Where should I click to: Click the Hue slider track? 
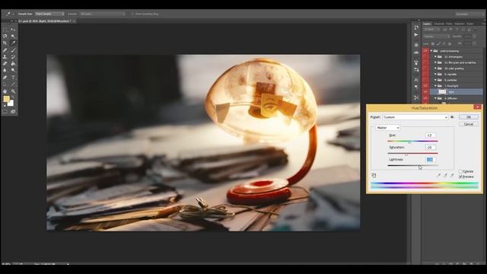(x=412, y=141)
